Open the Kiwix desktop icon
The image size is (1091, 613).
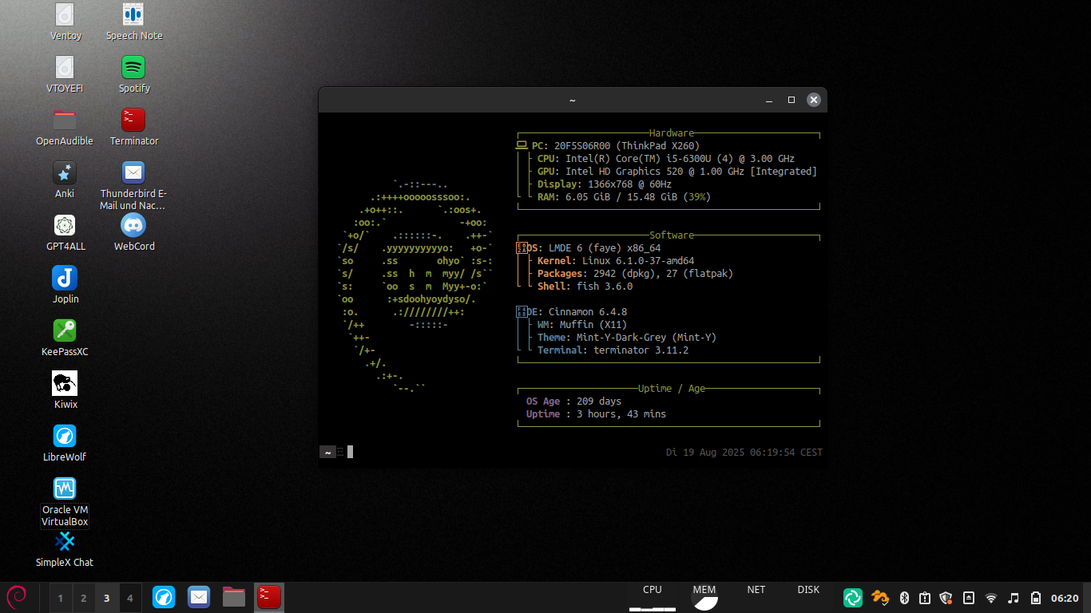click(65, 383)
